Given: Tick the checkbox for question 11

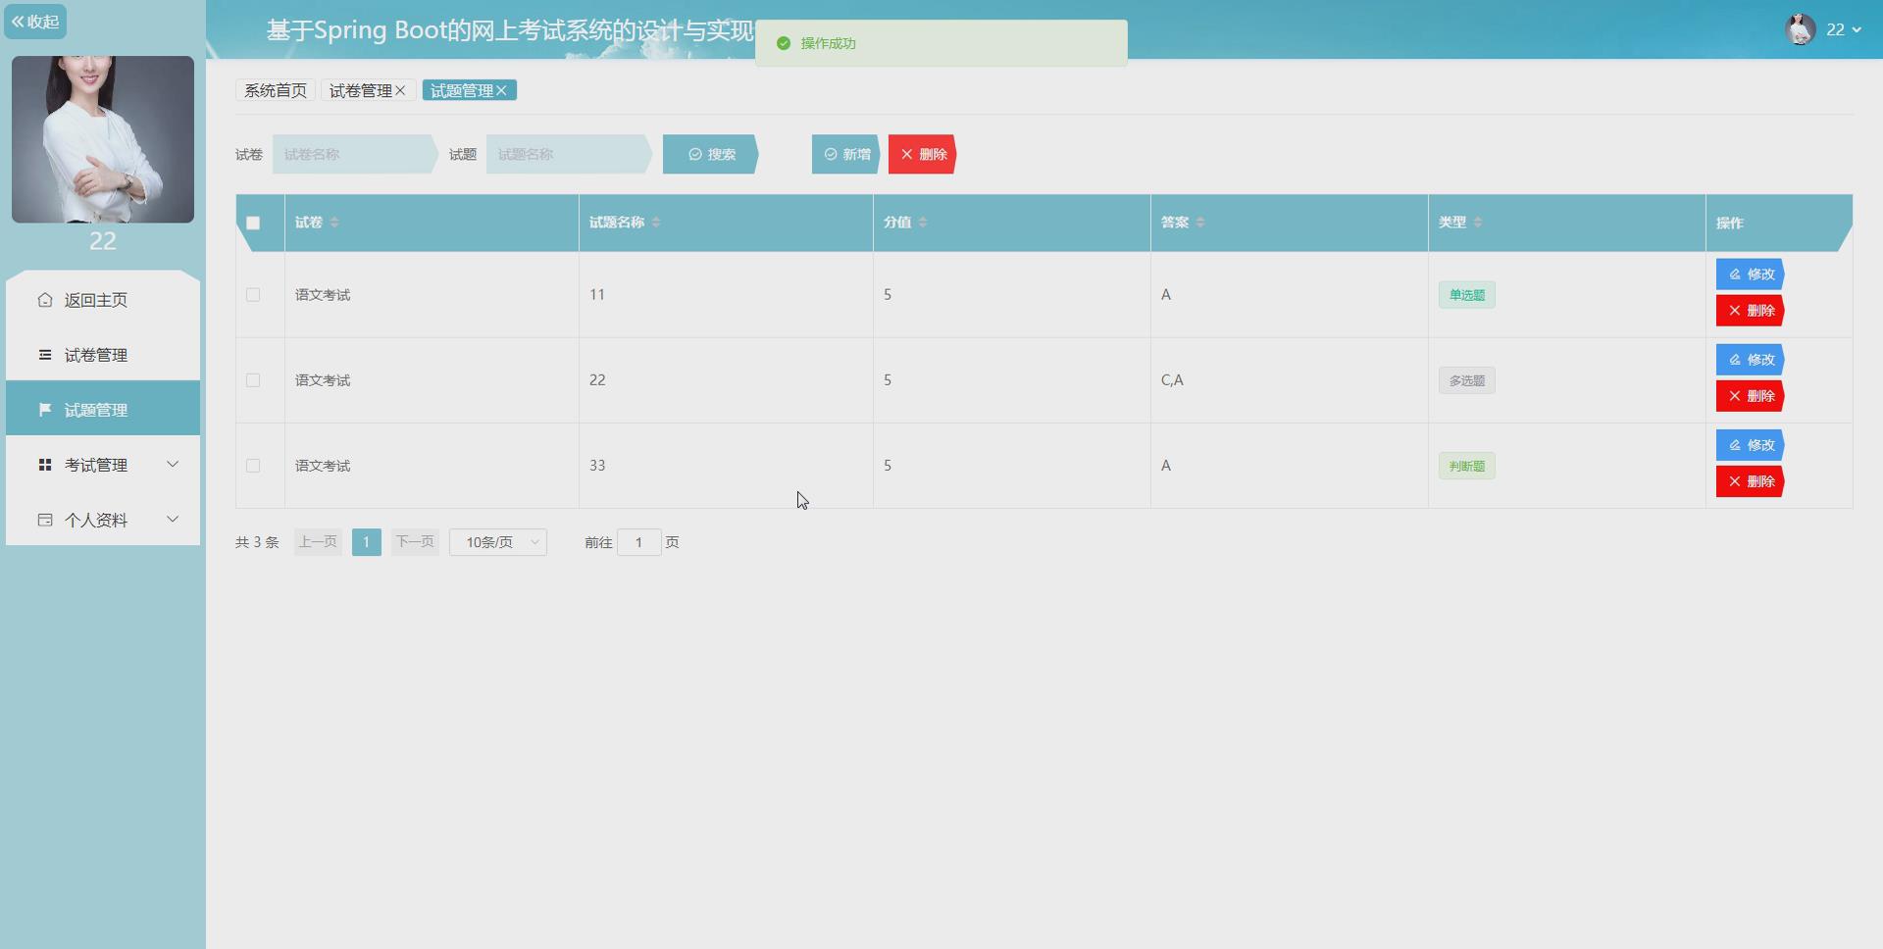Looking at the screenshot, I should pyautogui.click(x=253, y=294).
